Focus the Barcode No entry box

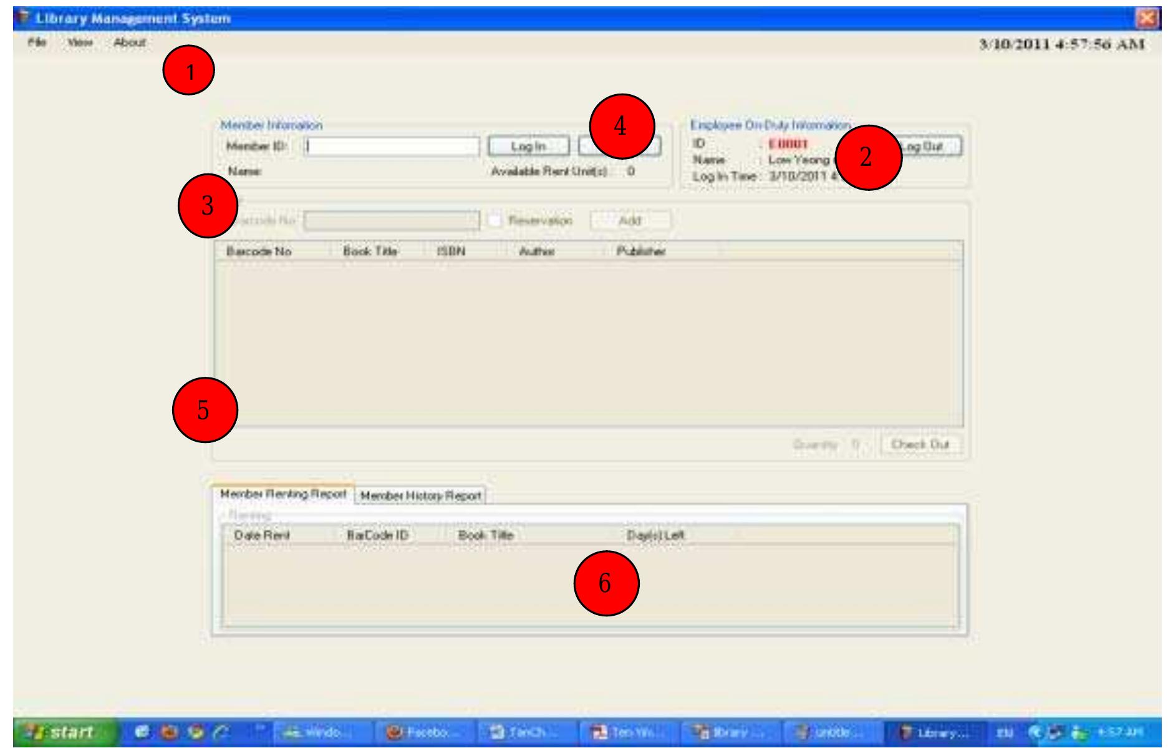[392, 221]
